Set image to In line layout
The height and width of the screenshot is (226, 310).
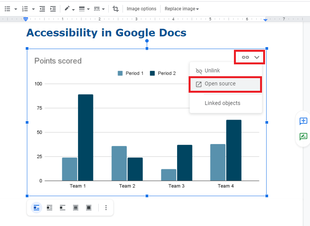(x=36, y=208)
